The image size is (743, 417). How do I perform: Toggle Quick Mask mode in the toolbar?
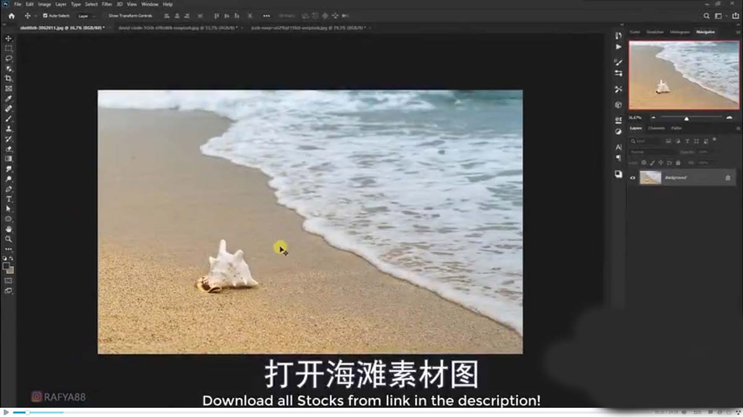point(9,280)
